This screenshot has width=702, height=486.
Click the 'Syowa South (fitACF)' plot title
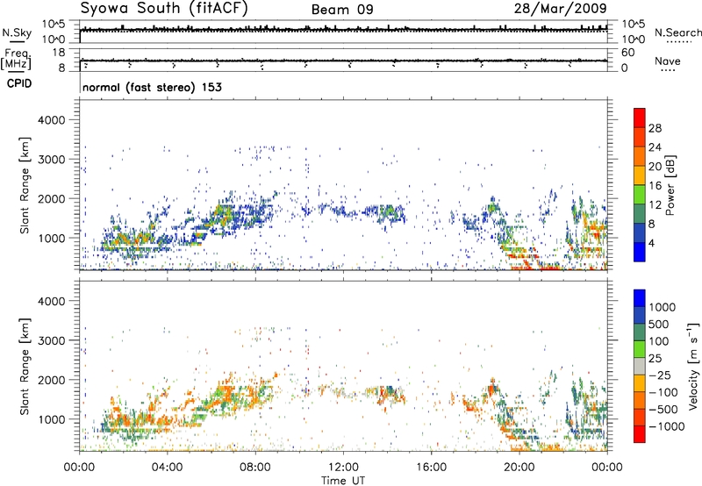click(x=164, y=8)
